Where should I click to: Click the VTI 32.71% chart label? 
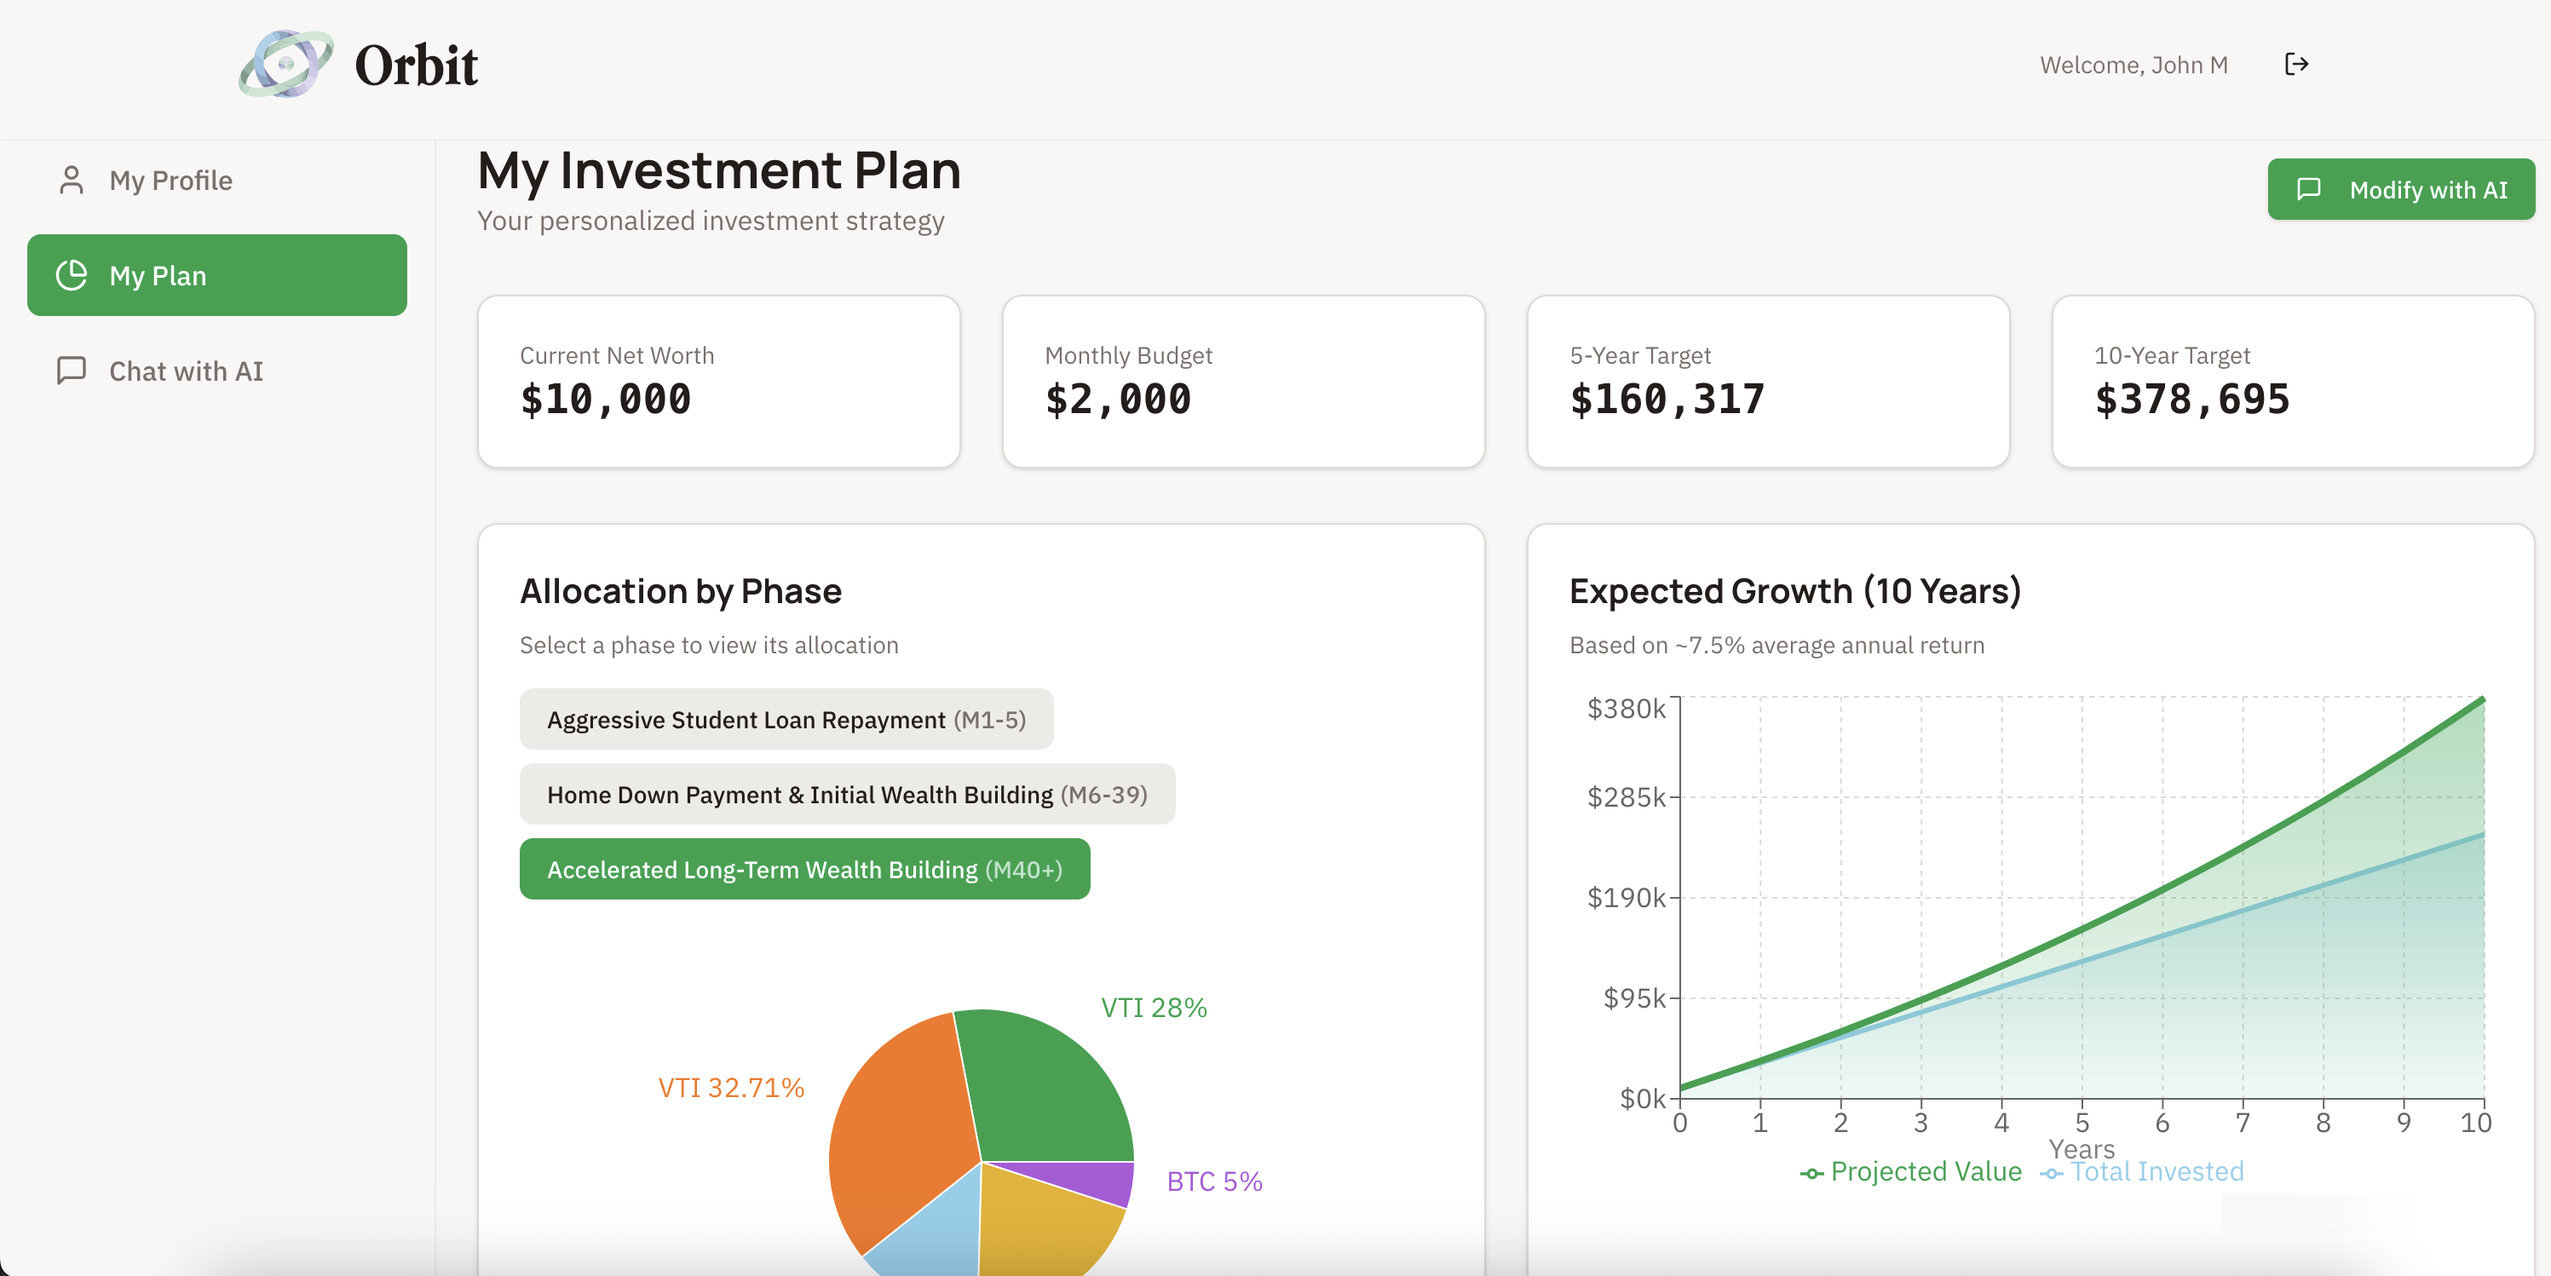(x=731, y=1088)
